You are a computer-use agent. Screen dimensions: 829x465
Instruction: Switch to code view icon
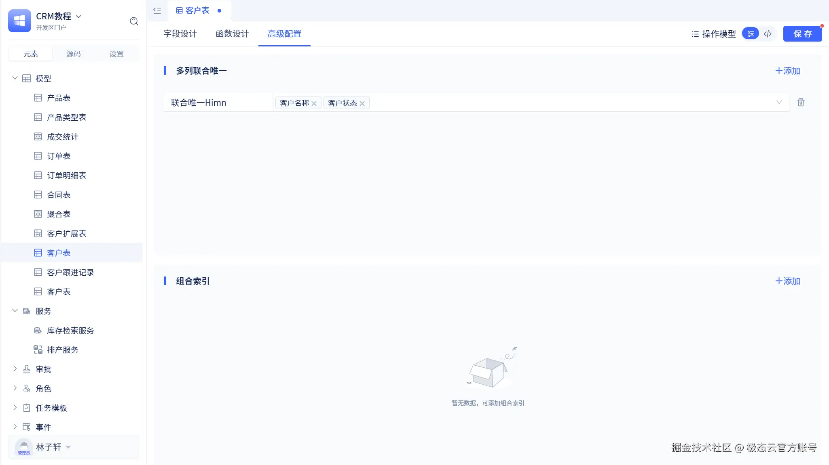pos(768,34)
